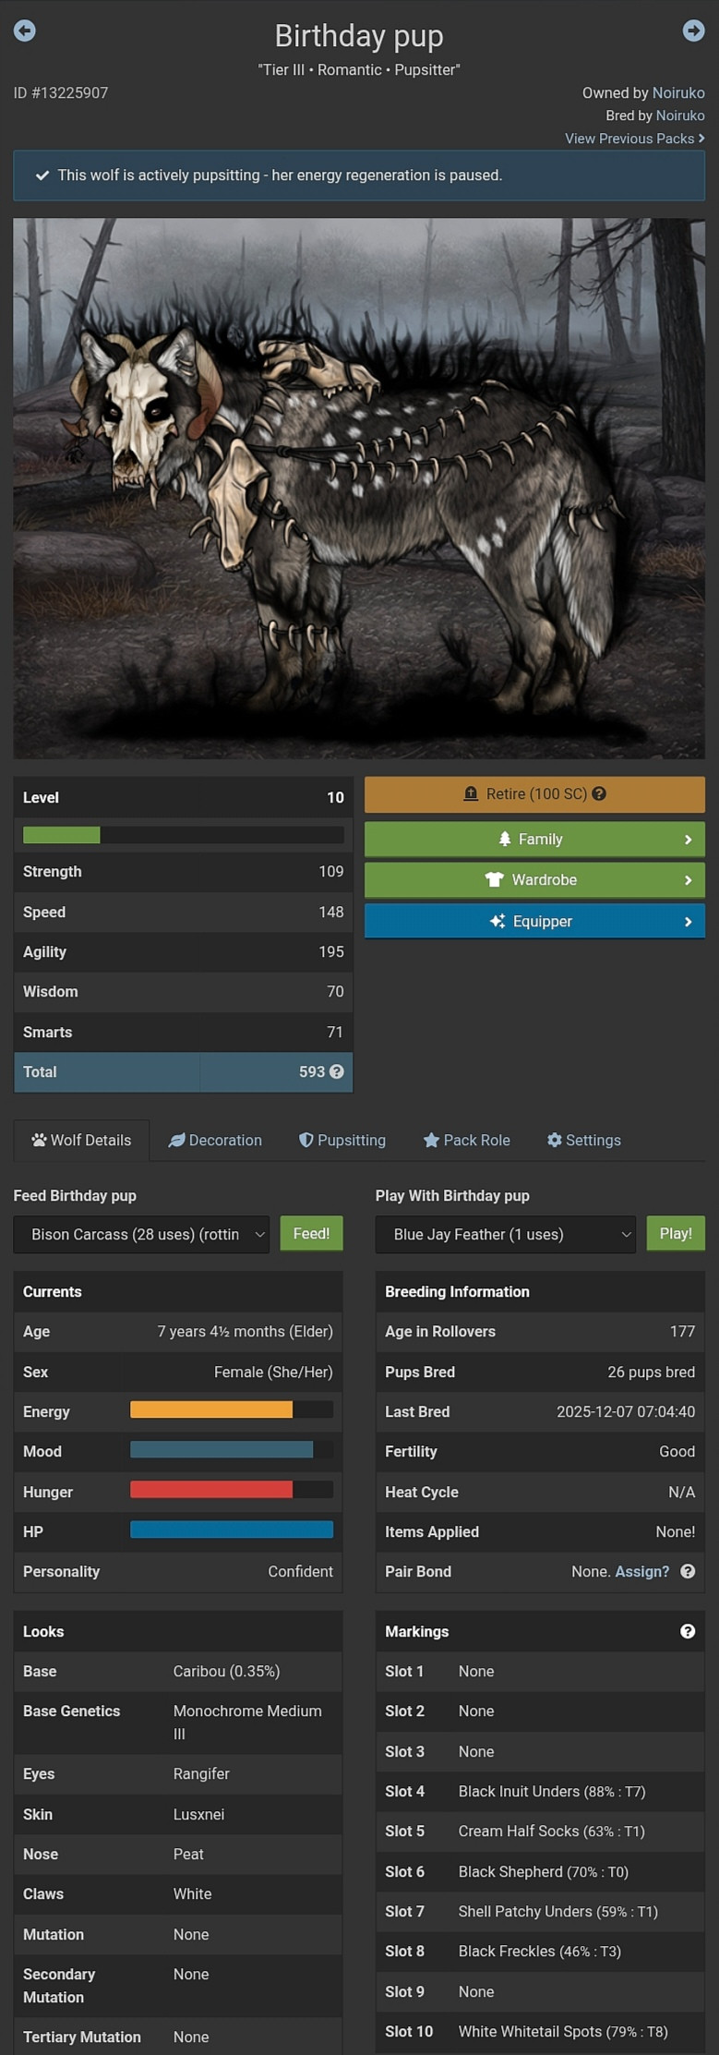Click the blue HP bar
719x2055 pixels.
[232, 1529]
